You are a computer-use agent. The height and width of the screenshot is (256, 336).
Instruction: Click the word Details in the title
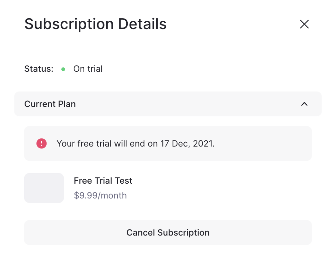(142, 24)
